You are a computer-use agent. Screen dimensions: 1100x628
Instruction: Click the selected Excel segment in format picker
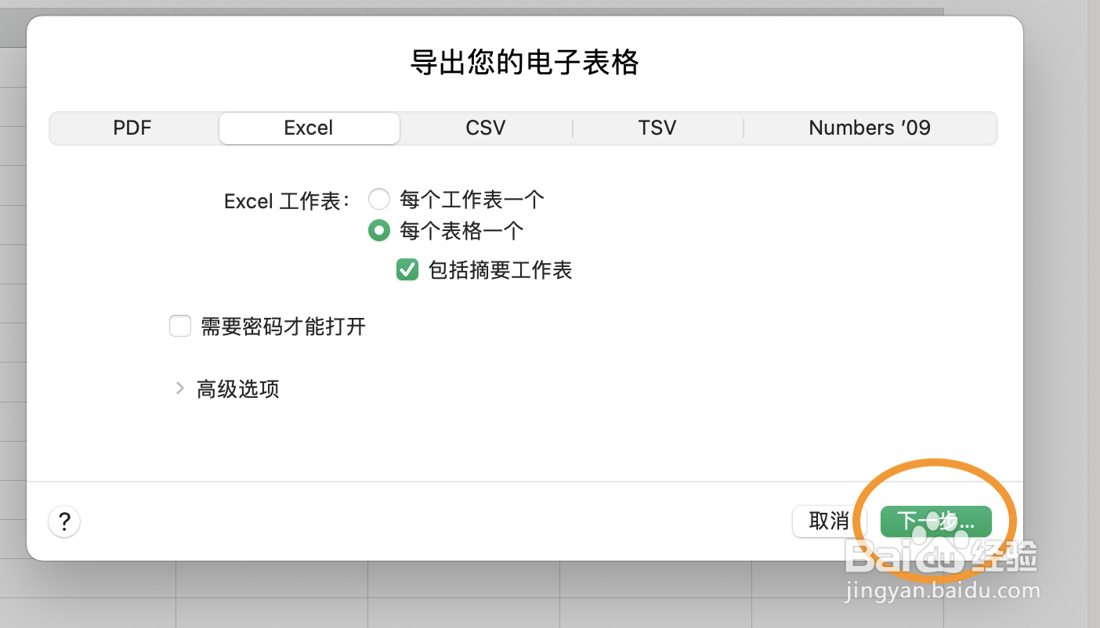(309, 128)
